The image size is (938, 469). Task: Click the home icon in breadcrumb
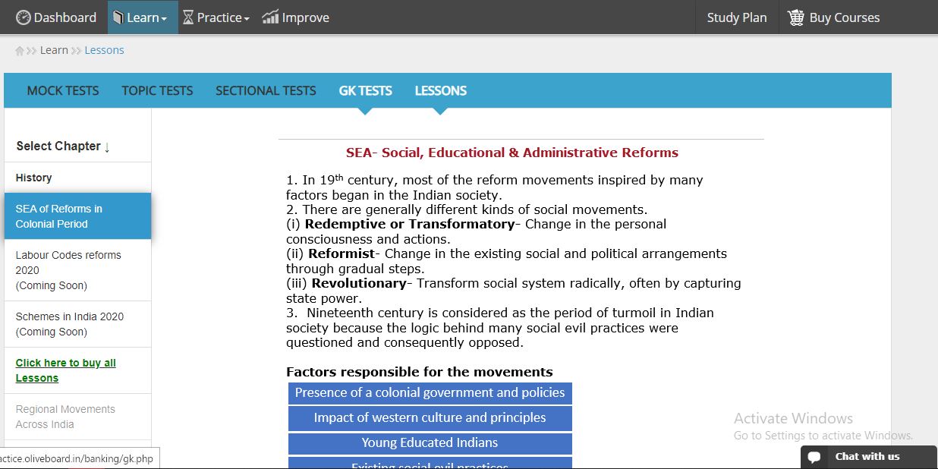pyautogui.click(x=20, y=51)
